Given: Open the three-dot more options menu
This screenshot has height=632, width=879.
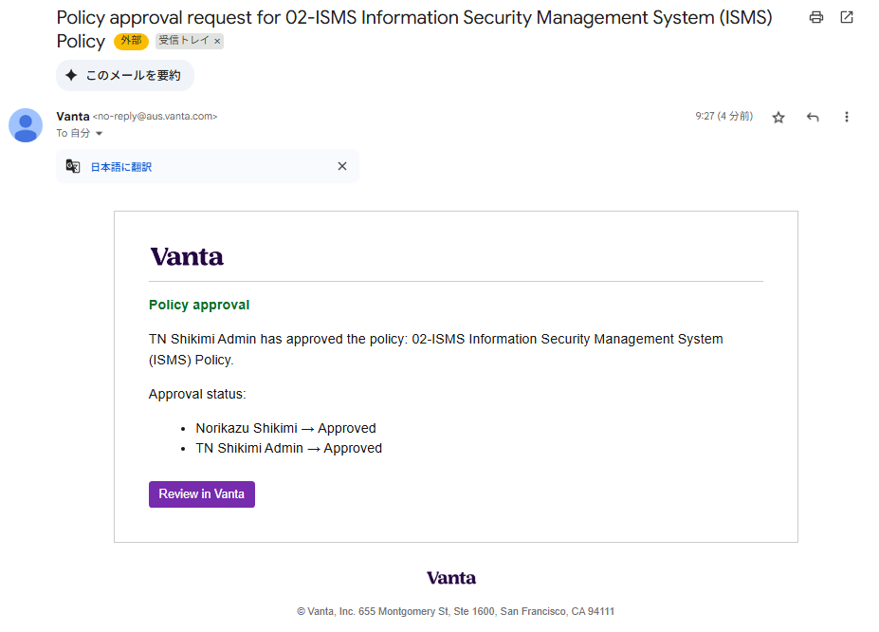Looking at the screenshot, I should click(847, 117).
